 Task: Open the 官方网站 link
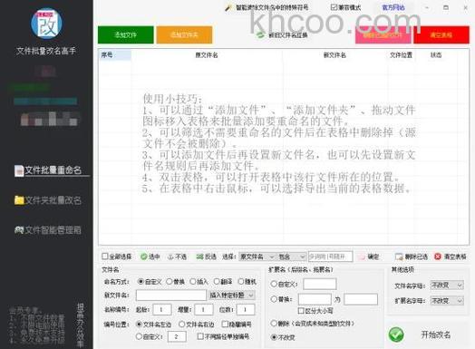tap(393, 7)
